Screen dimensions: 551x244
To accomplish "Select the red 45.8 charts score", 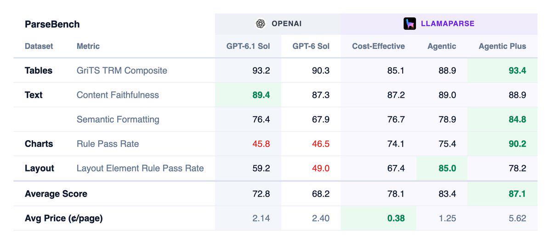I will [261, 144].
